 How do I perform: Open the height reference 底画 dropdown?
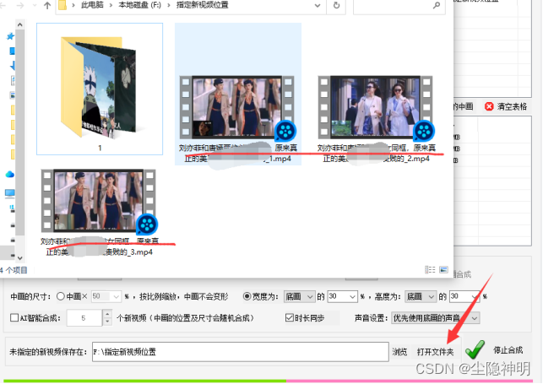pos(421,296)
